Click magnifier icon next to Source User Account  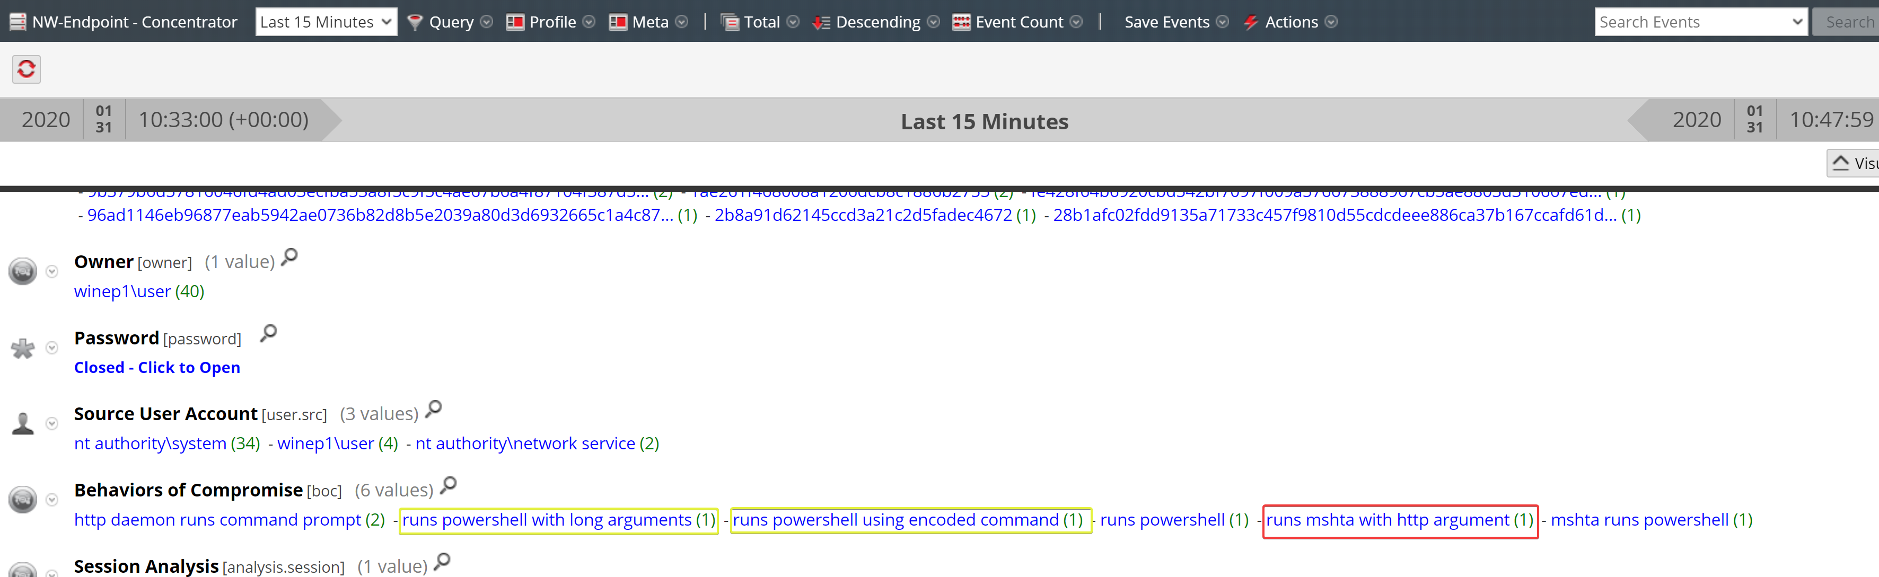click(433, 409)
